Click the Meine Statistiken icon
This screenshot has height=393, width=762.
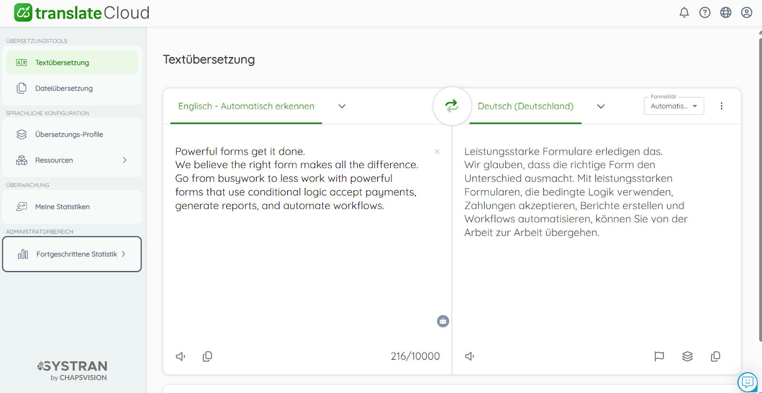pyautogui.click(x=21, y=206)
